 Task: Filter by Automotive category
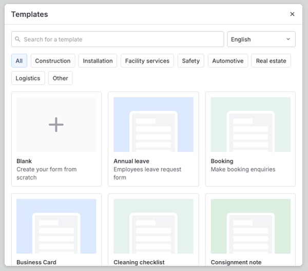click(x=228, y=61)
